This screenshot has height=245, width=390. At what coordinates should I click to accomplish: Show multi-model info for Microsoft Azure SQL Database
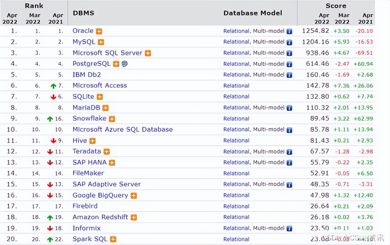[x=289, y=130]
